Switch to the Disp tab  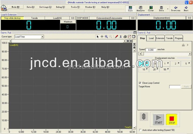[x=142, y=38]
